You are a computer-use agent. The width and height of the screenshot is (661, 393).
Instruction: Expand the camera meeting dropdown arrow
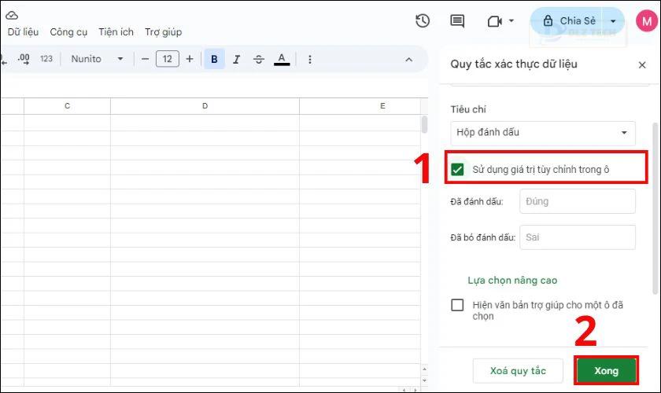511,20
